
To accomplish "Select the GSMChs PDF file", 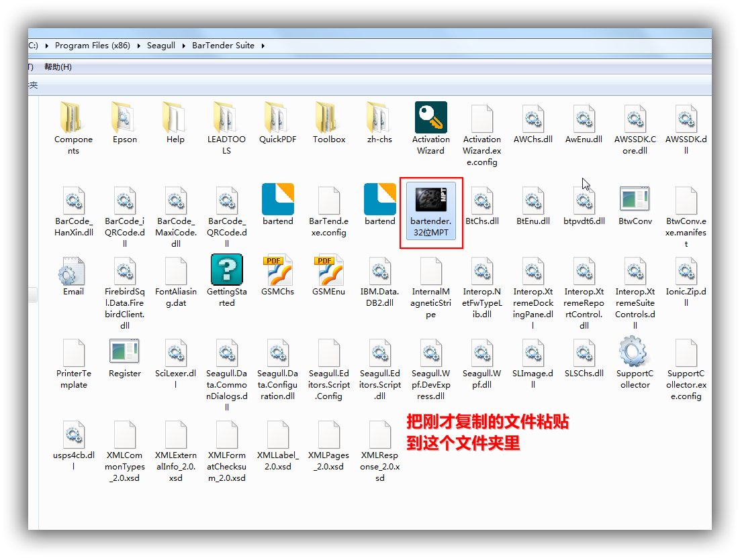I will pyautogui.click(x=277, y=270).
